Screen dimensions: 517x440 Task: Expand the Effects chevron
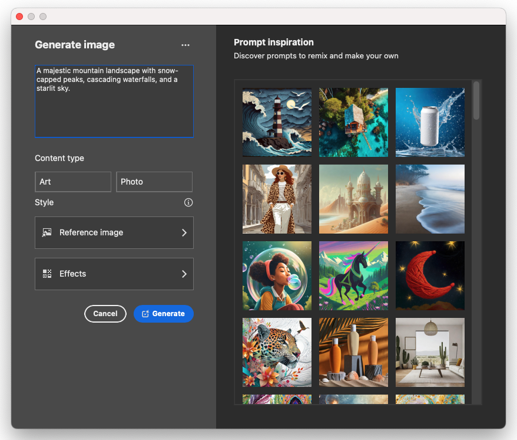pos(184,274)
